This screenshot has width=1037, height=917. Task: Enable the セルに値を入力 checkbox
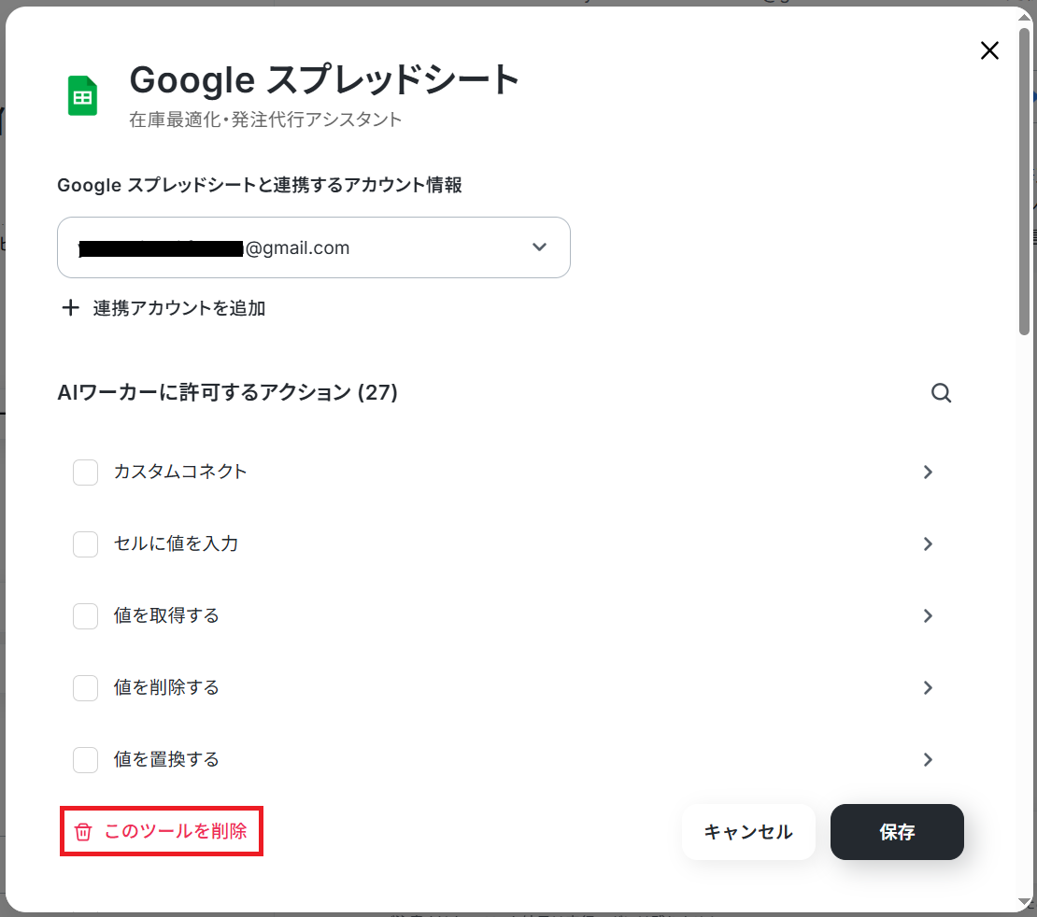click(x=85, y=544)
